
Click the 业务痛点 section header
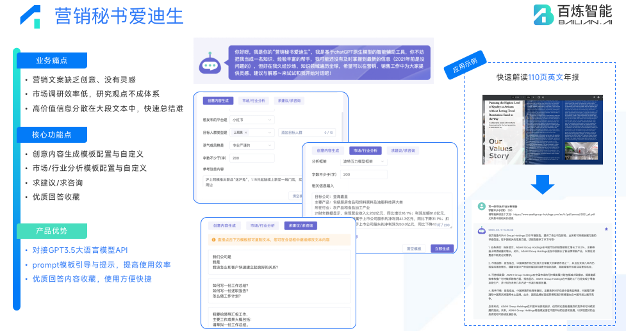click(51, 61)
